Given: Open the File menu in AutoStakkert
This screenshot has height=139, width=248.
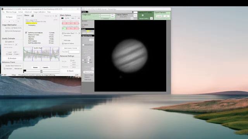Looking at the screenshot, I should [3, 12].
